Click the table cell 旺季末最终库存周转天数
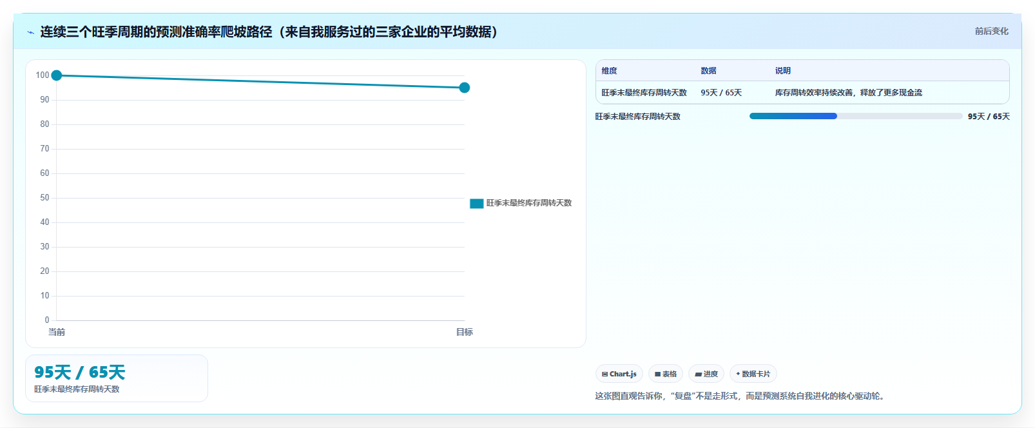Viewport: 1035px width, 428px height. click(644, 93)
